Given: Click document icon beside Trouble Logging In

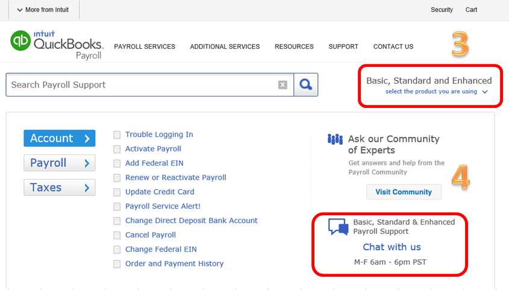Looking at the screenshot, I should pos(117,135).
